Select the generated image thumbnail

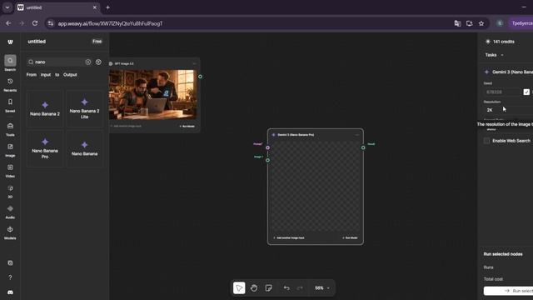tap(152, 94)
